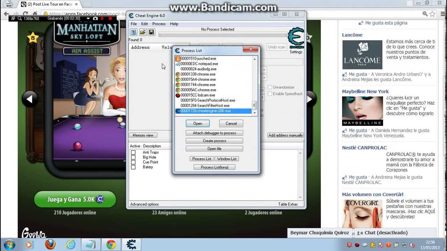Viewport: 447px width, 251px height.
Task: Enable the Big Hole cheat checkbox
Action: click(x=133, y=157)
